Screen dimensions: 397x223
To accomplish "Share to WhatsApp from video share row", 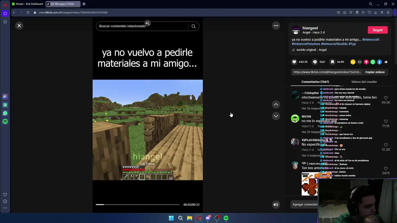I will [373, 62].
